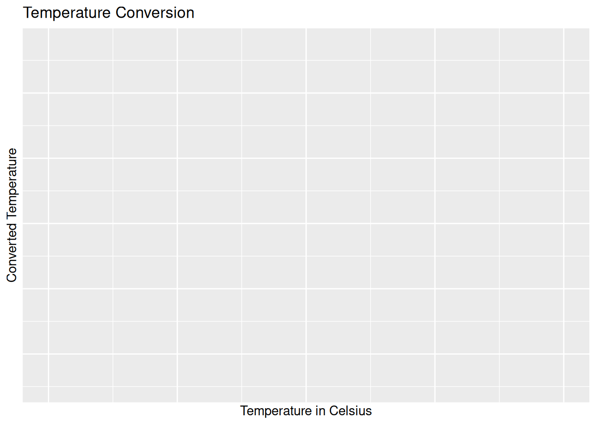The width and height of the screenshot is (596, 425).
Task: Click the word "Celsius" in the x-axis label
Action: (x=350, y=411)
